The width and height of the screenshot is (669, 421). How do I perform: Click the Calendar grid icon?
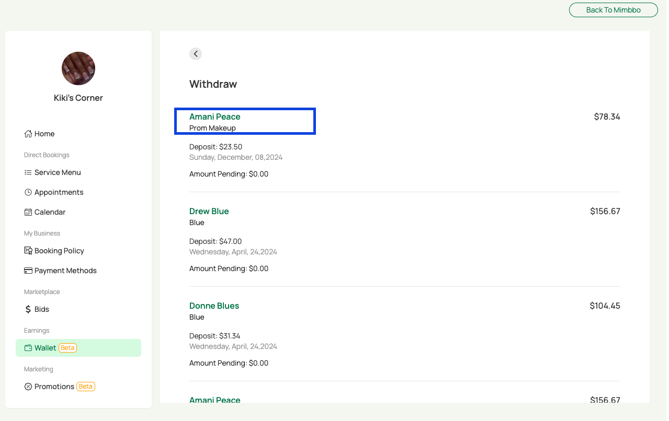(28, 212)
